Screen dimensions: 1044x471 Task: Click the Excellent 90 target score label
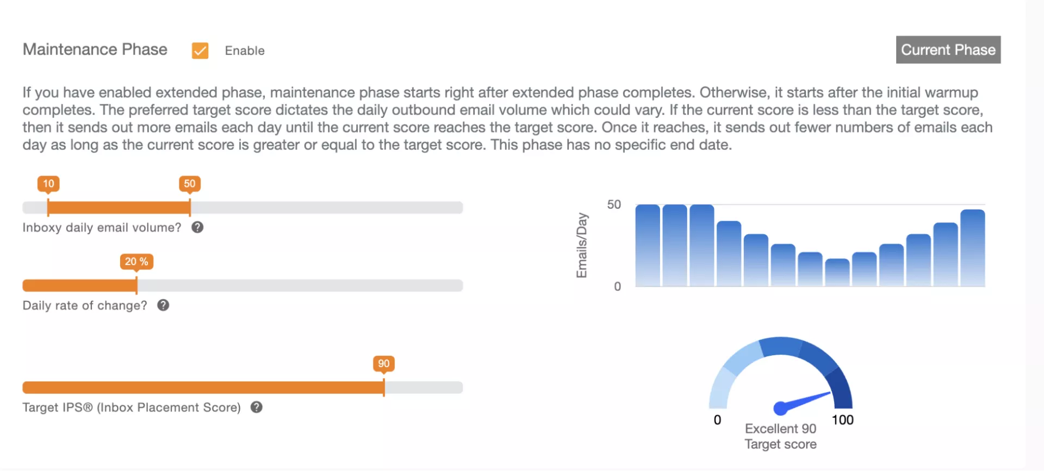click(780, 429)
